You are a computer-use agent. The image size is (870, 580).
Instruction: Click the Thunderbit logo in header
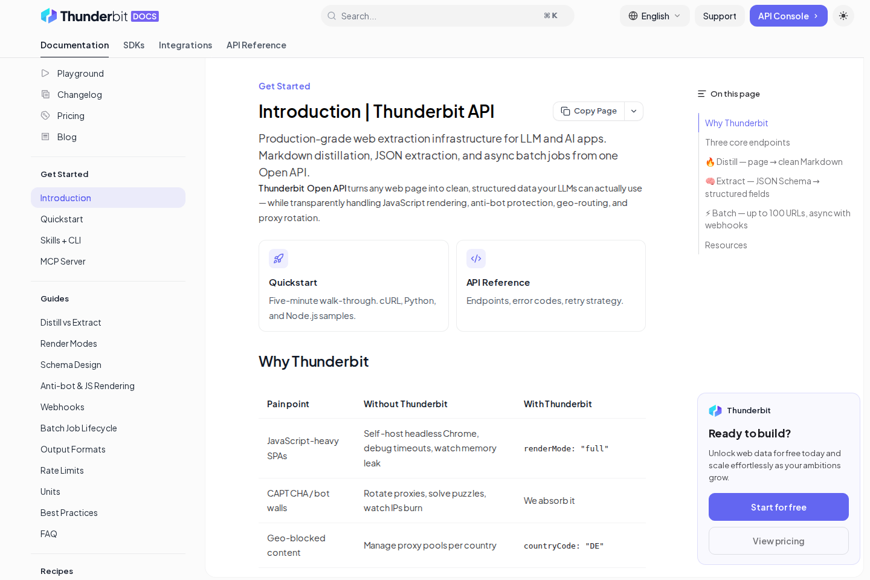(x=100, y=16)
